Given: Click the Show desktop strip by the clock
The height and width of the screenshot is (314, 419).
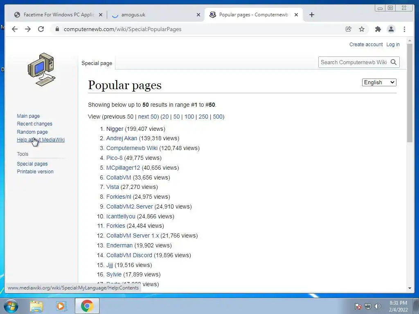Looking at the screenshot, I should [416, 306].
